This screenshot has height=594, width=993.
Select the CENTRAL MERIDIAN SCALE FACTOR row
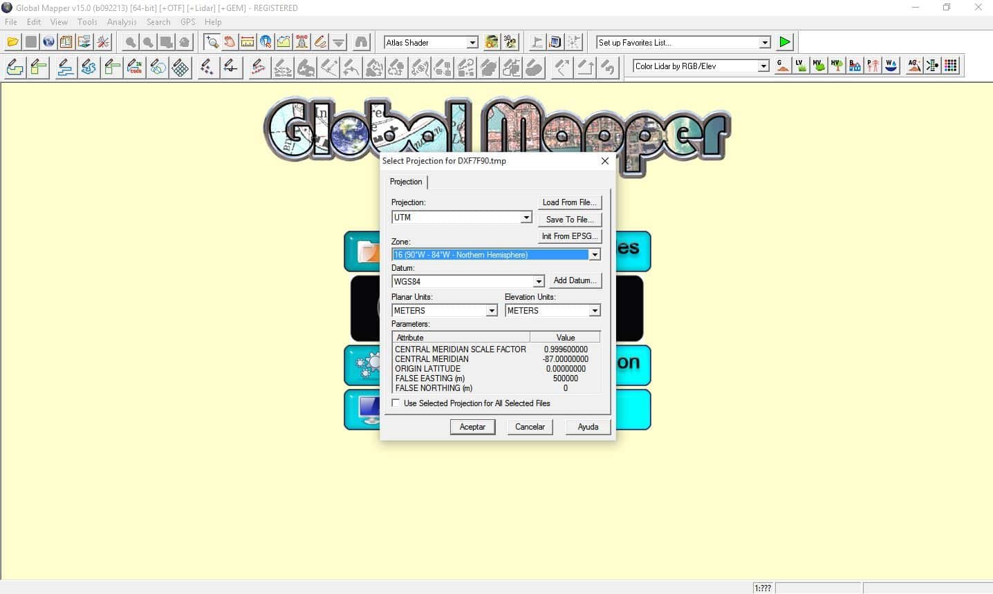[496, 349]
